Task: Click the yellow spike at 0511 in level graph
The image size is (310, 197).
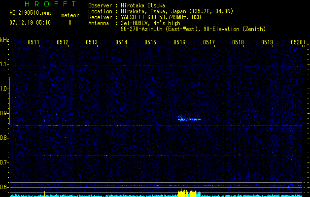Action: click(x=44, y=194)
